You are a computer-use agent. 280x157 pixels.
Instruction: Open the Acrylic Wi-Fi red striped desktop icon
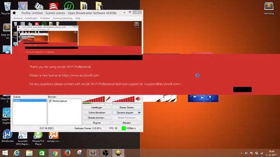coord(54,6)
